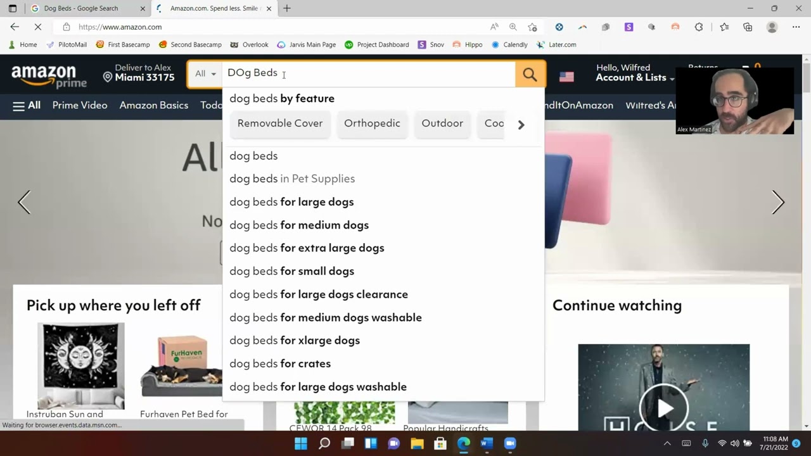Go to next hero carousel slide
Image resolution: width=811 pixels, height=456 pixels.
[x=778, y=203]
